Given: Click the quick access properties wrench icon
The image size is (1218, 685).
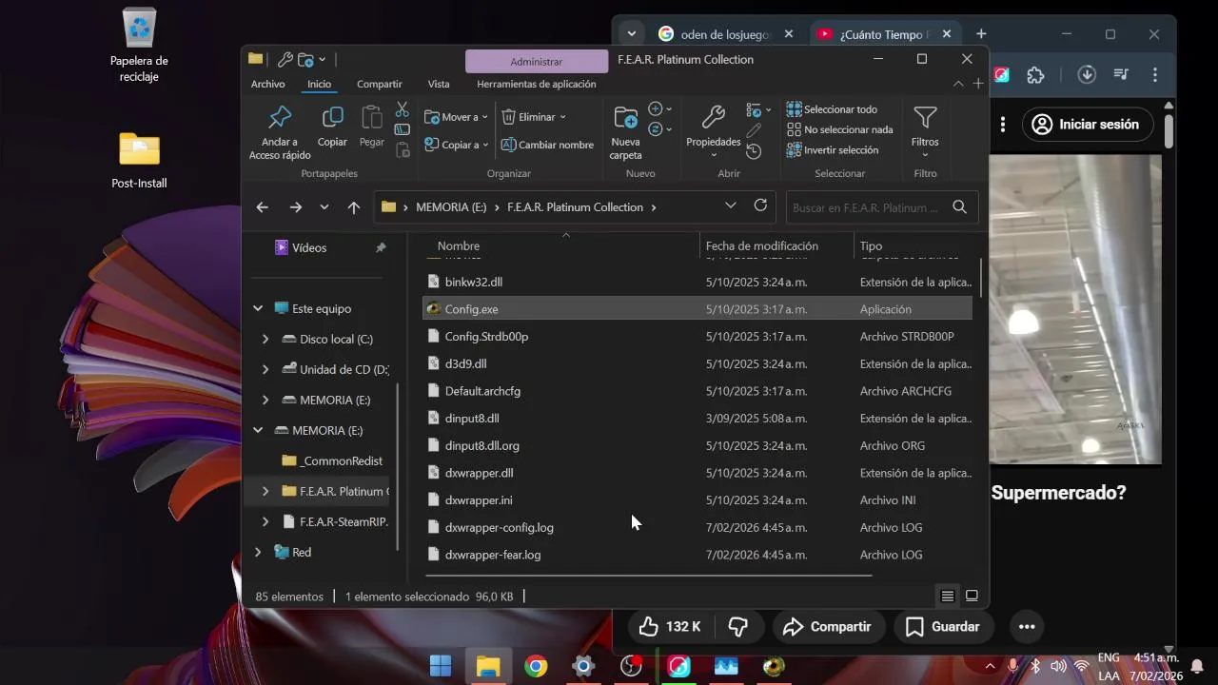Looking at the screenshot, I should click(285, 59).
